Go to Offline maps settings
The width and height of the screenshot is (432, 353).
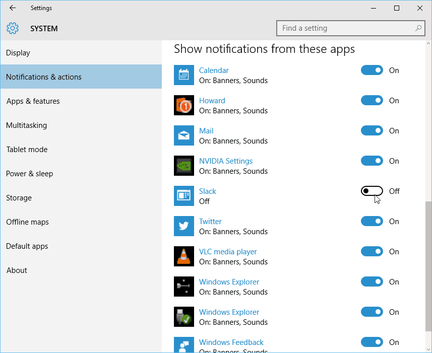[x=81, y=222]
